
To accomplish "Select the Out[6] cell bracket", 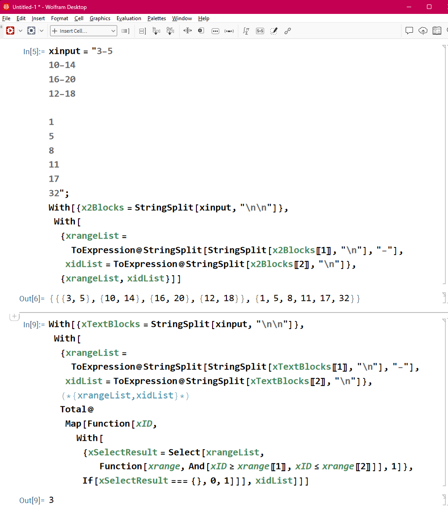I will (x=444, y=298).
